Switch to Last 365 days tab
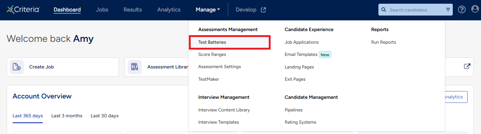The image size is (481, 134). (28, 116)
